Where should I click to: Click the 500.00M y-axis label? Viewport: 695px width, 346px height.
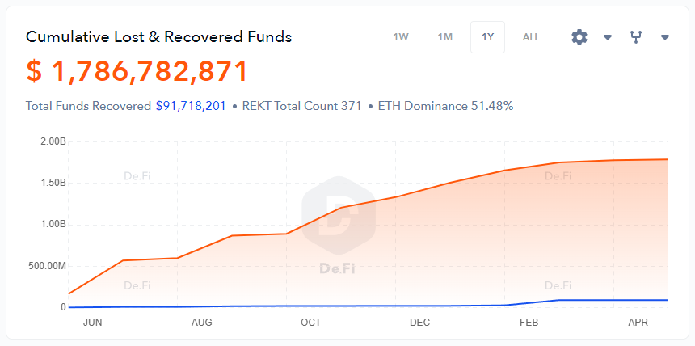(48, 266)
